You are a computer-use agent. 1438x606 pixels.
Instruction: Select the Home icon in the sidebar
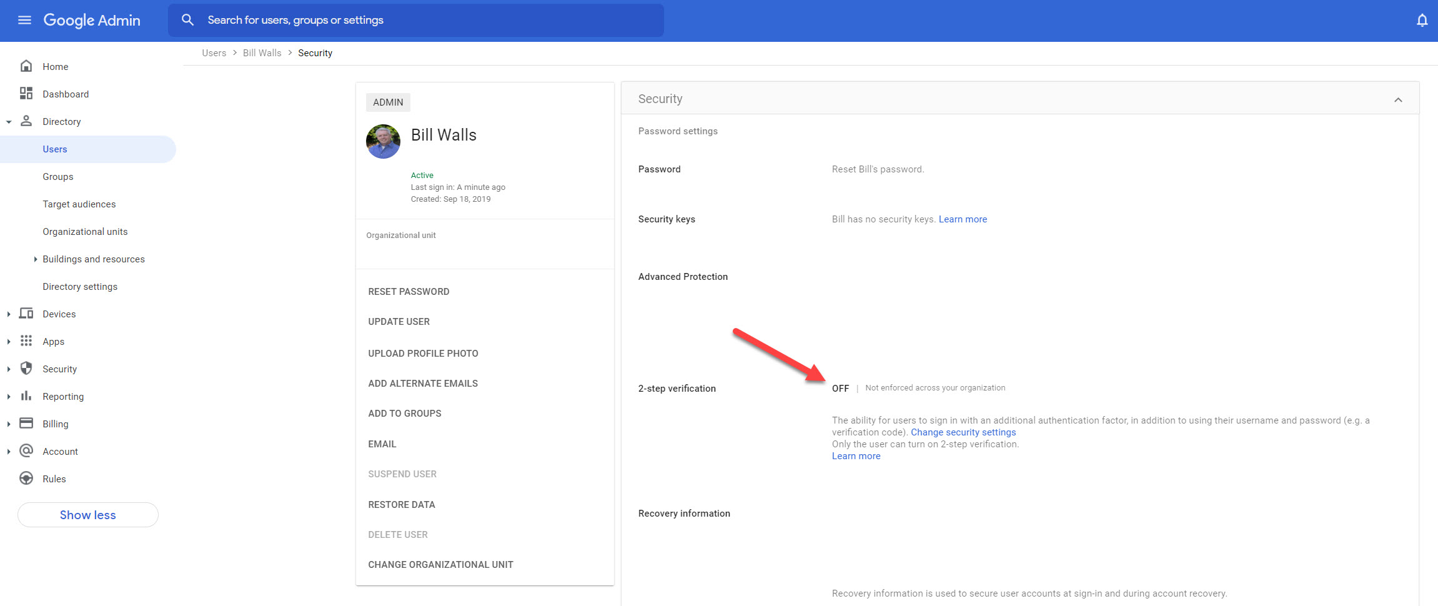point(26,65)
